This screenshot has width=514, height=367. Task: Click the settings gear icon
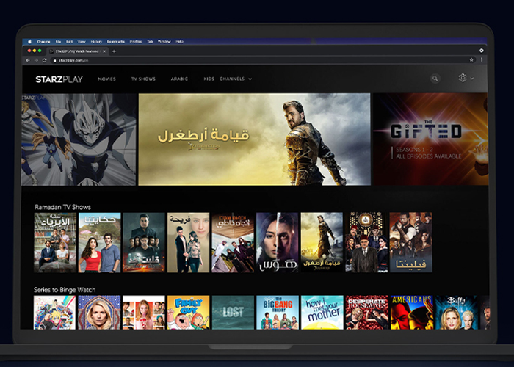pyautogui.click(x=462, y=78)
